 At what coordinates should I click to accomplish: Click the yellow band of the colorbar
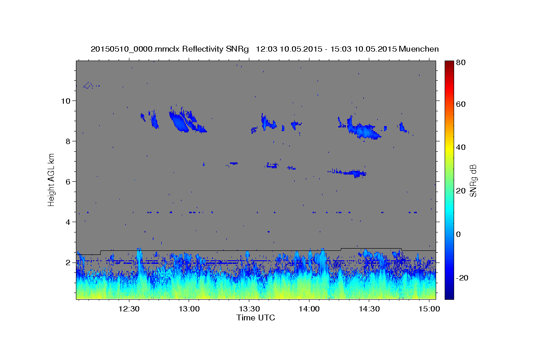(449, 150)
